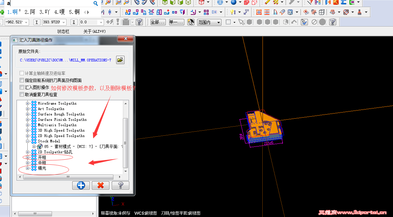Click the blue plus confirm icon in dialog
The height and width of the screenshot is (217, 393).
(81, 185)
